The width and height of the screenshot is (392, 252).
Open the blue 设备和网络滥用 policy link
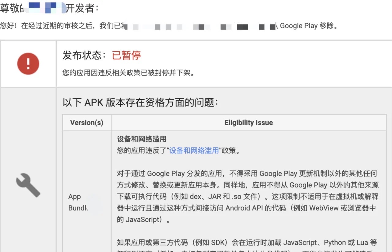[194, 150]
